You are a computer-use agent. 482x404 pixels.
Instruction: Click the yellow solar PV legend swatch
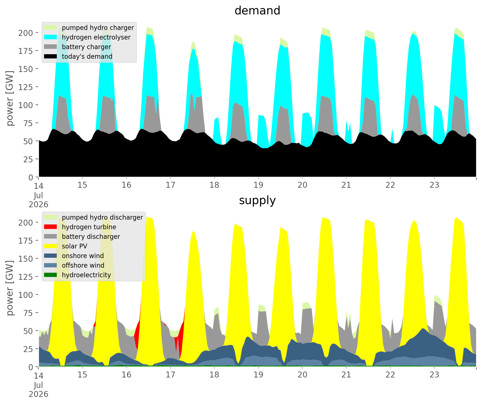(x=51, y=246)
